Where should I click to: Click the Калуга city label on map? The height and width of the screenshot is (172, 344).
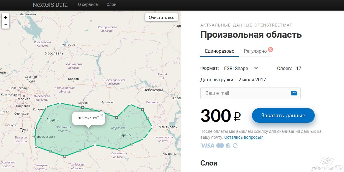pyautogui.click(x=12, y=125)
